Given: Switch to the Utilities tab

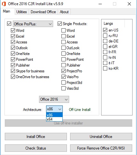Looking at the screenshot, I should 21,12.
